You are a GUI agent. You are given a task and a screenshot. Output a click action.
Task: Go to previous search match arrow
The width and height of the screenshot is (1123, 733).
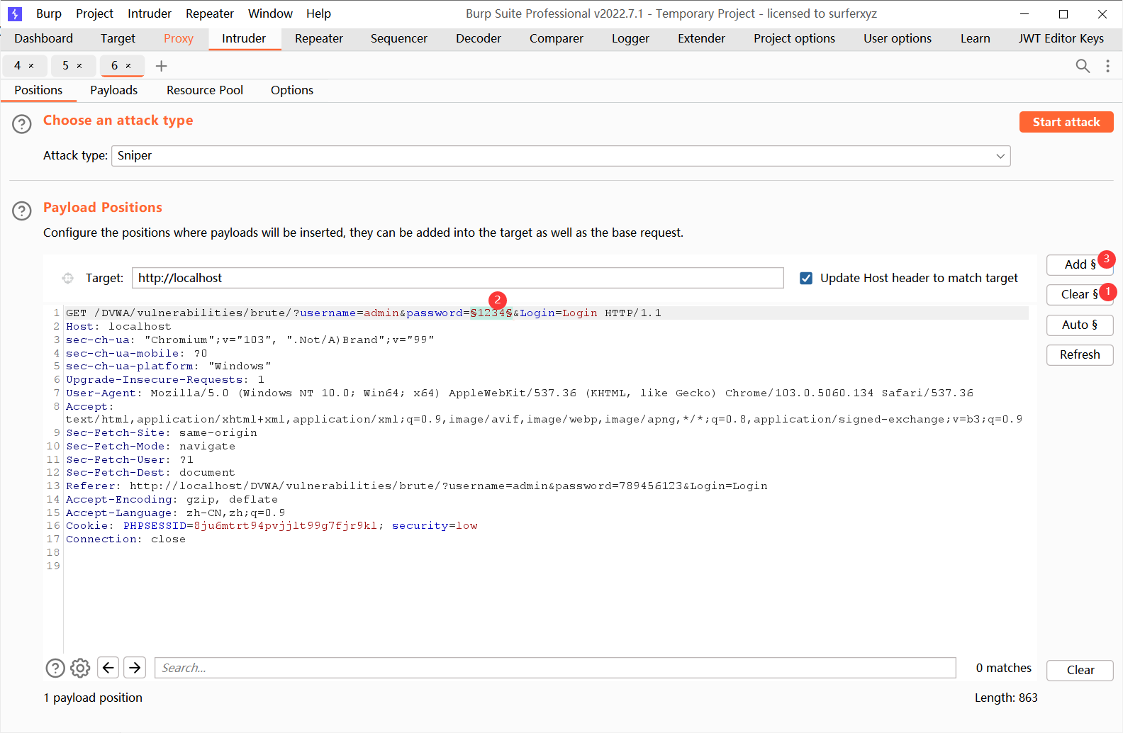[x=108, y=668]
